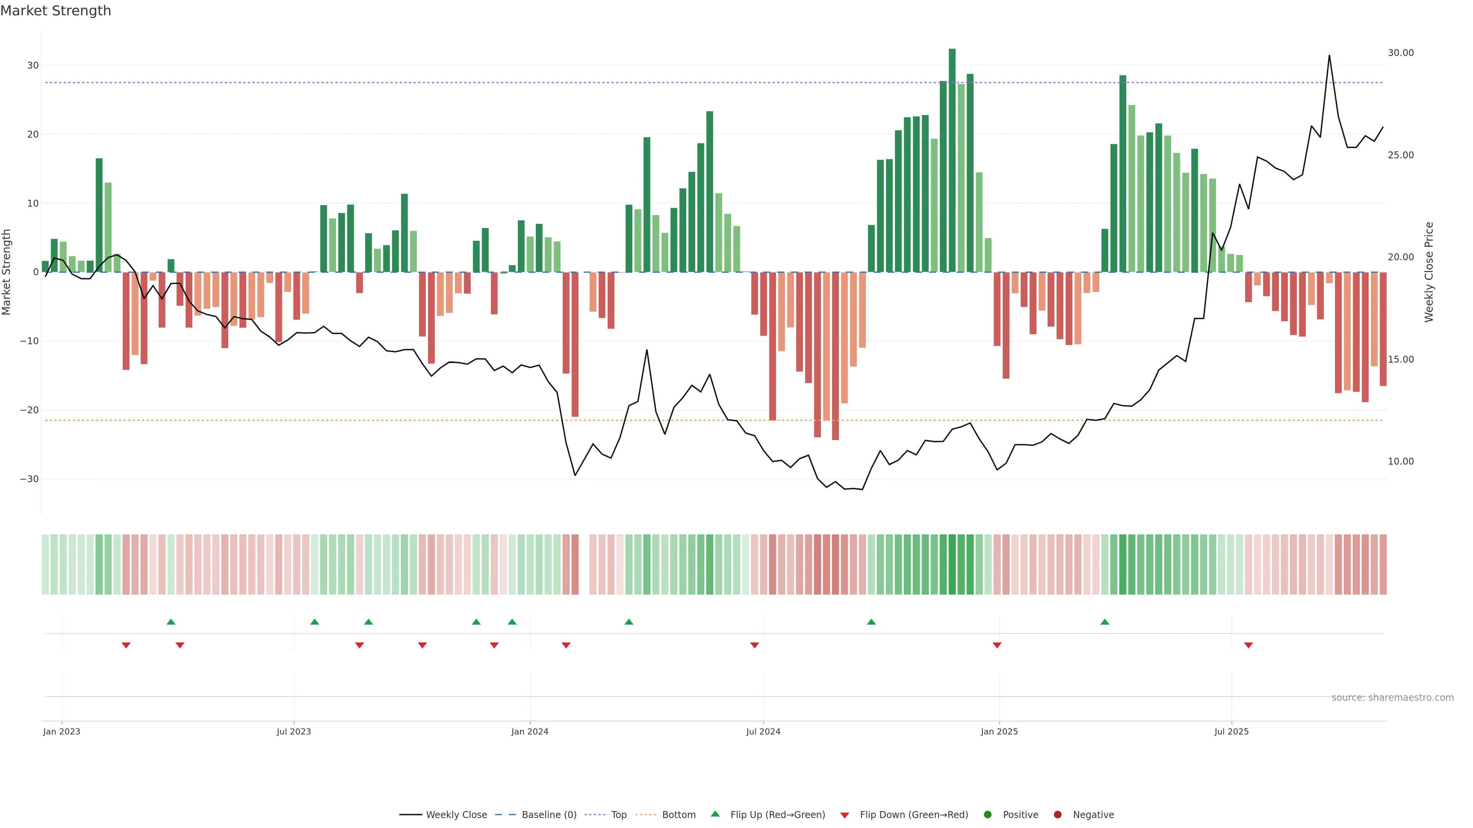This screenshot has width=1473, height=828.
Task: Click Flip Up green triangle legend icon
Action: tap(715, 814)
